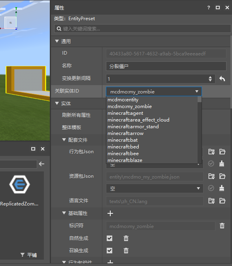The image size is (232, 266).
Task: Click the dropdown list scrollbar thumb
Action: tap(200, 99)
